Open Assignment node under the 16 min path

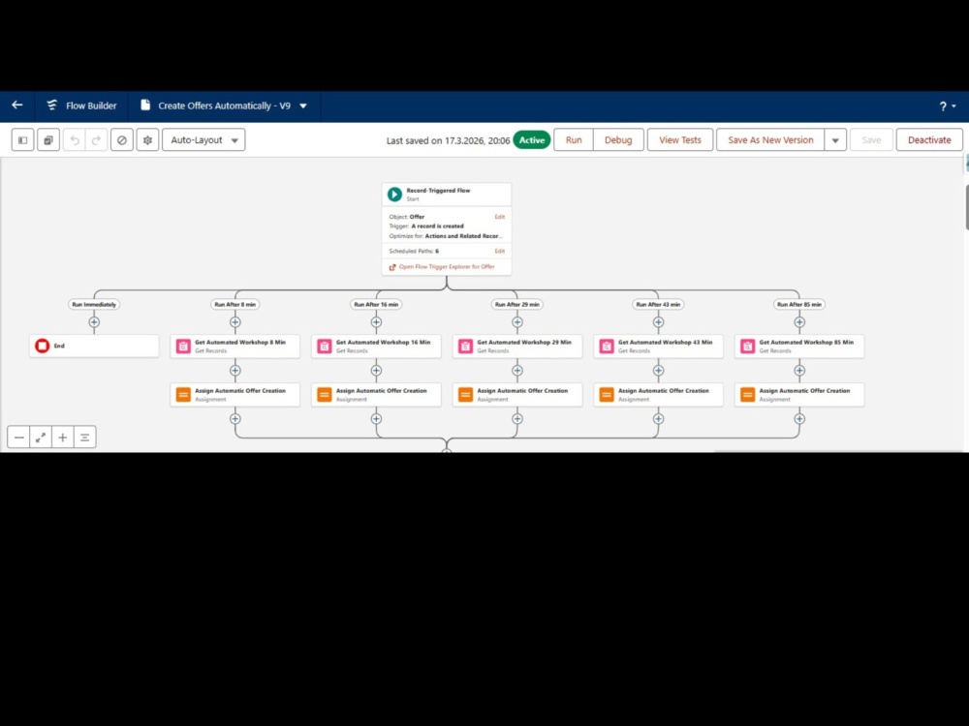click(x=376, y=395)
